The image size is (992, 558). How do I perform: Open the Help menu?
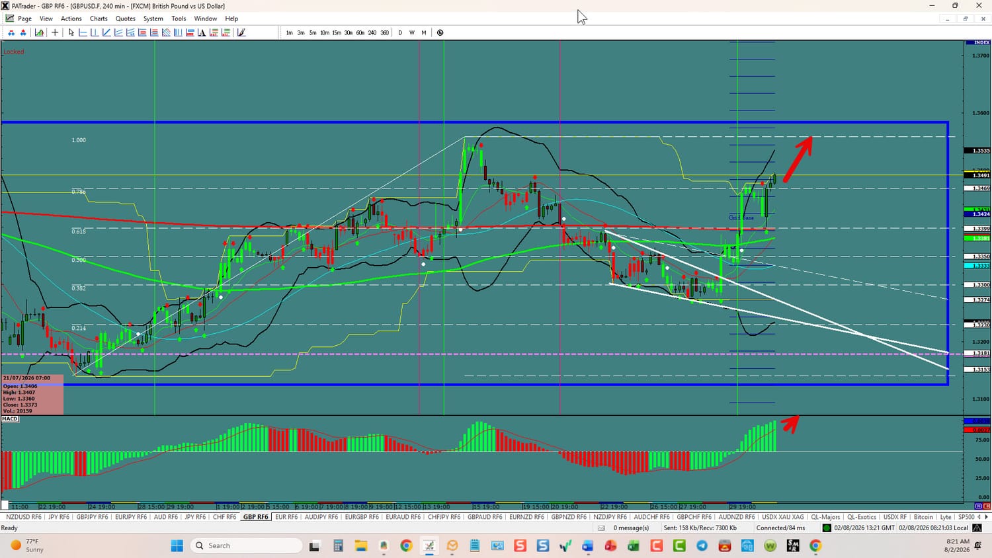tap(231, 19)
